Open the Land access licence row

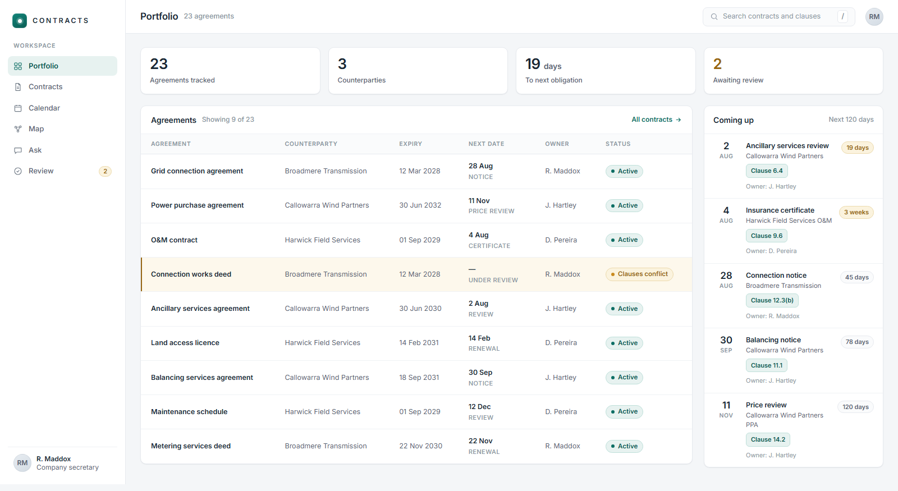coord(416,343)
